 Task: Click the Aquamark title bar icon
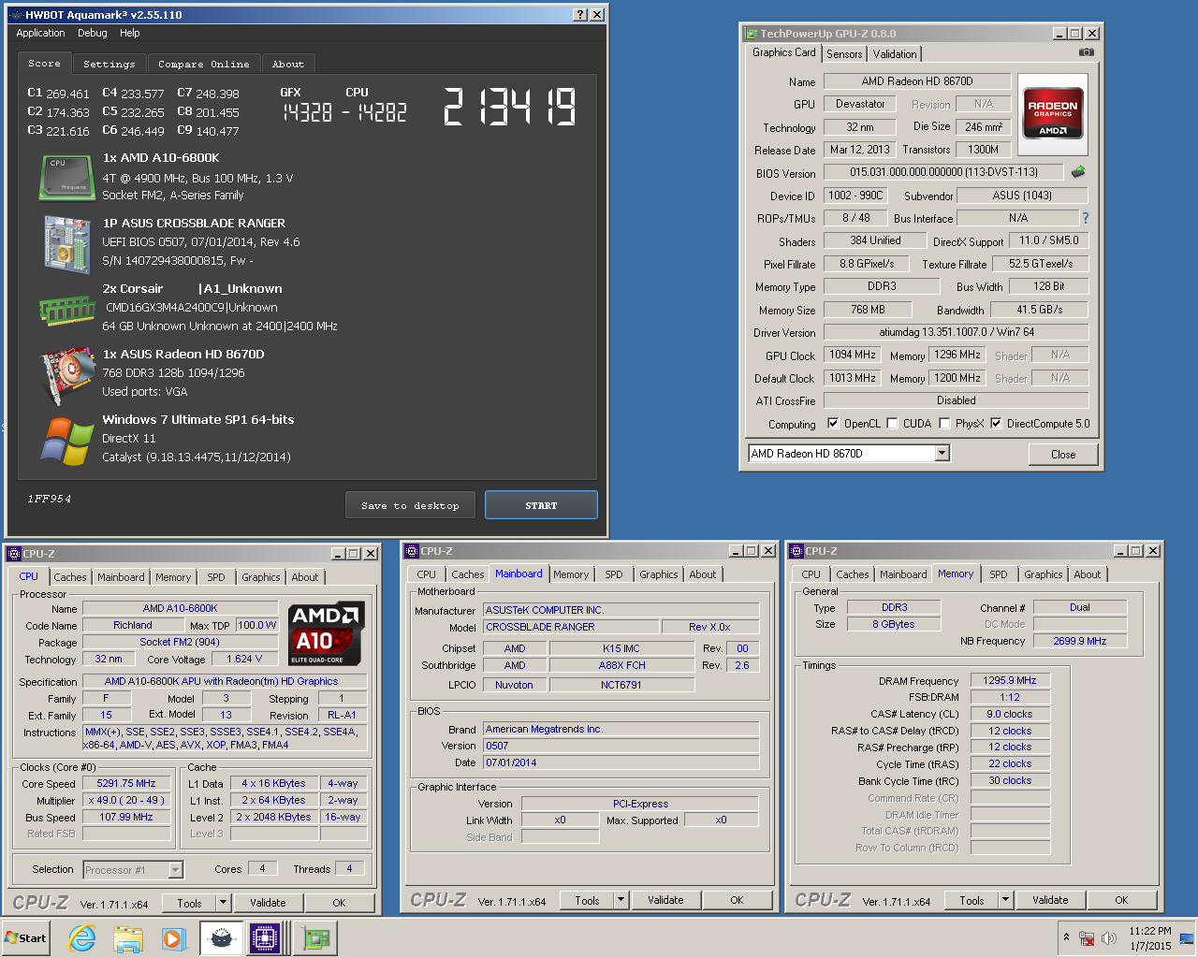(x=15, y=15)
